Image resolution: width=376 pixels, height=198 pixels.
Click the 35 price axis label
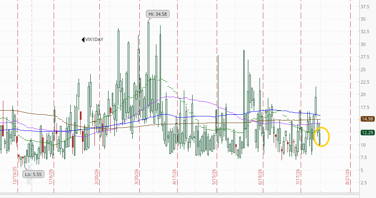pyautogui.click(x=363, y=19)
